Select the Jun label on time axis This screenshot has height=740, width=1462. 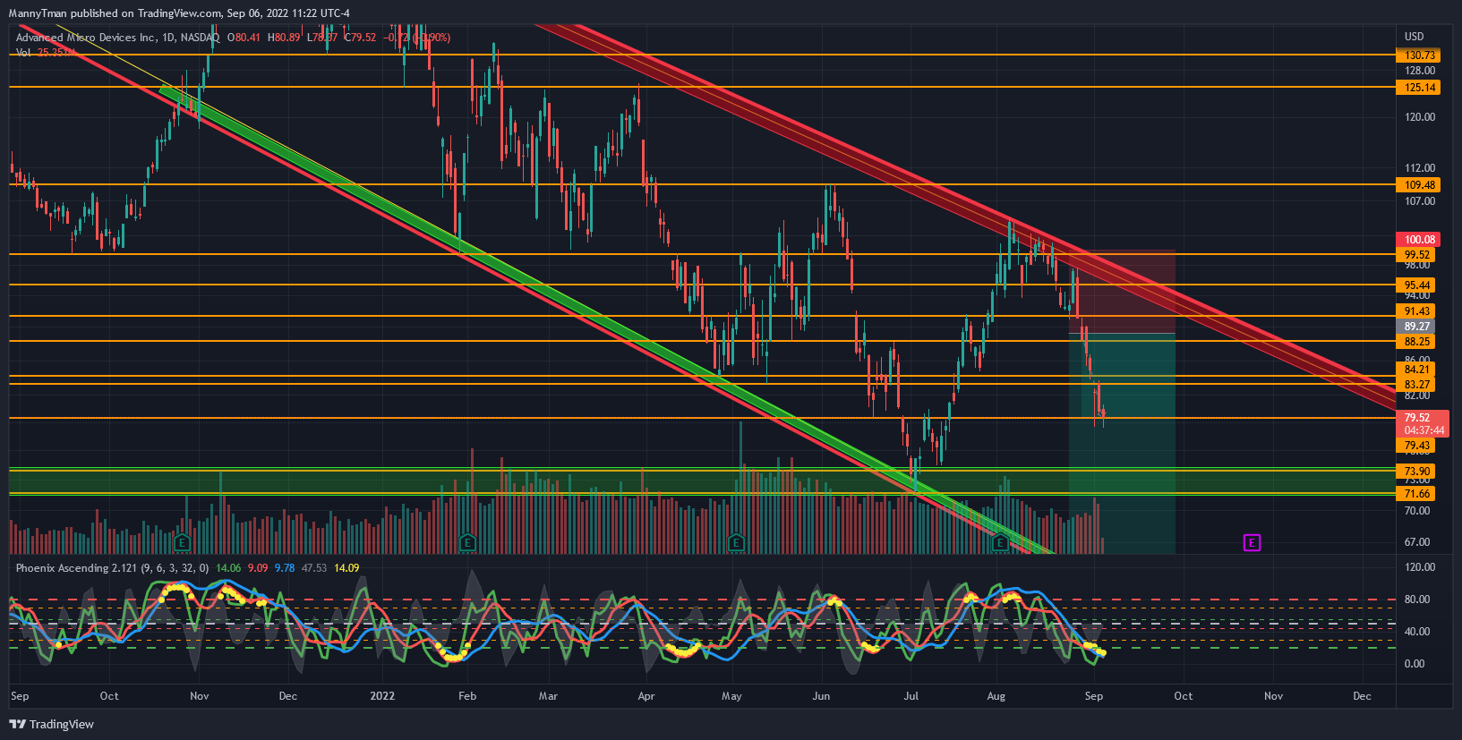pos(821,696)
